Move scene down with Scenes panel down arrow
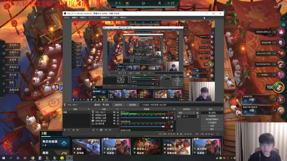Image resolution: width=287 pixels, height=161 pixels. [x=77, y=130]
